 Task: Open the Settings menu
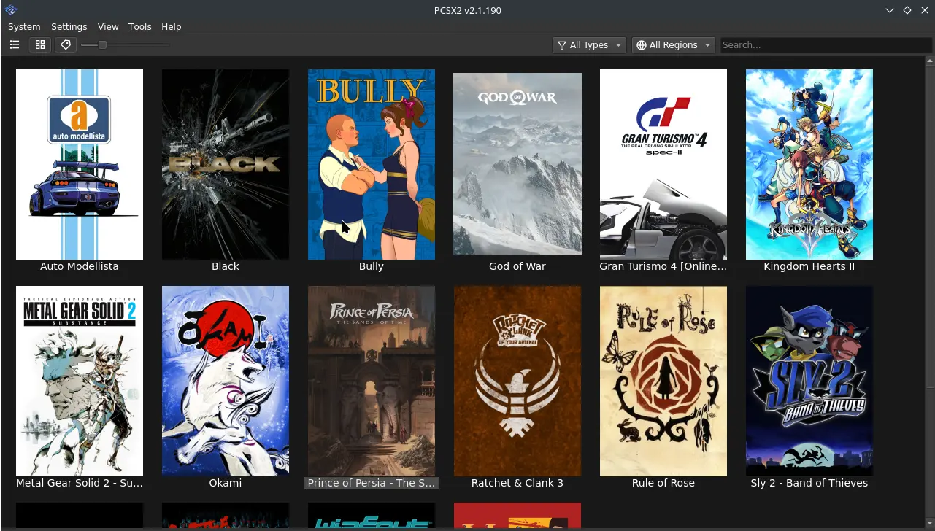coord(69,26)
